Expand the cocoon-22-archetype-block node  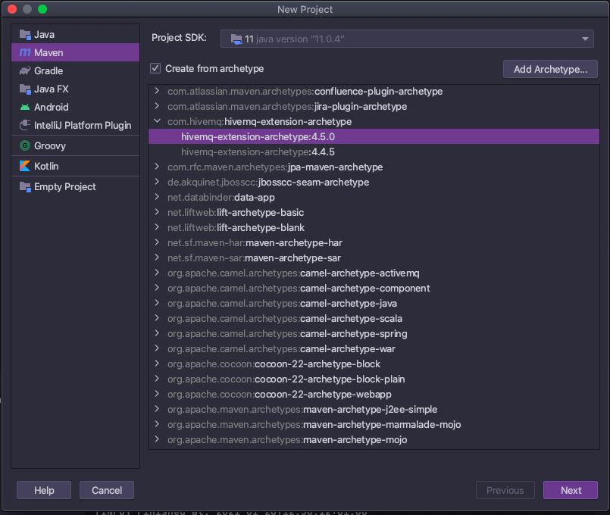point(157,364)
